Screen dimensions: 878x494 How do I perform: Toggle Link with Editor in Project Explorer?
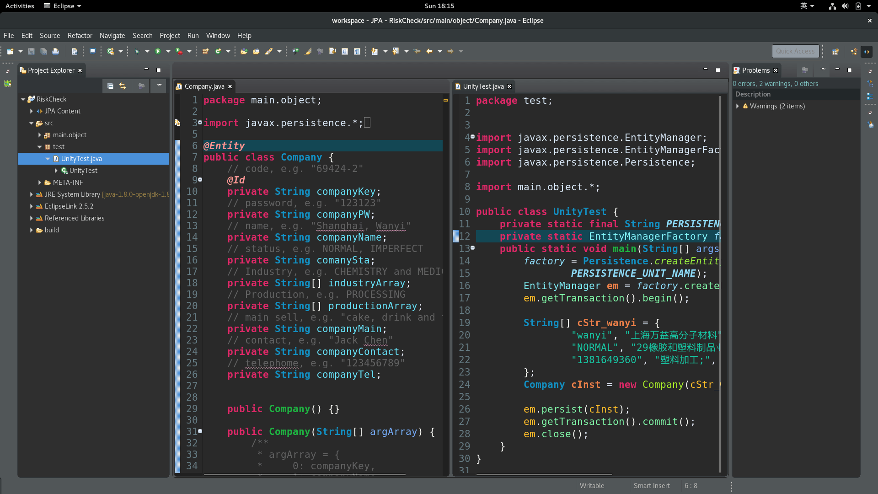[123, 86]
